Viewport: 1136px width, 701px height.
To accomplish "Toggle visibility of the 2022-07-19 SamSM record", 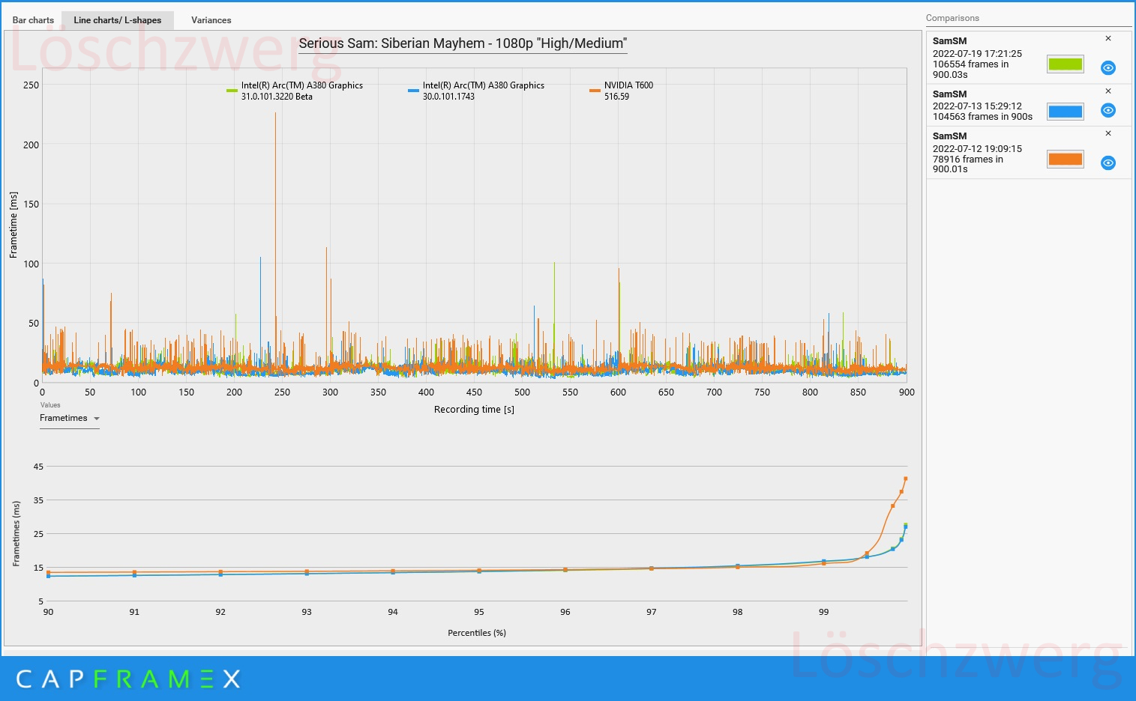I will pos(1108,68).
